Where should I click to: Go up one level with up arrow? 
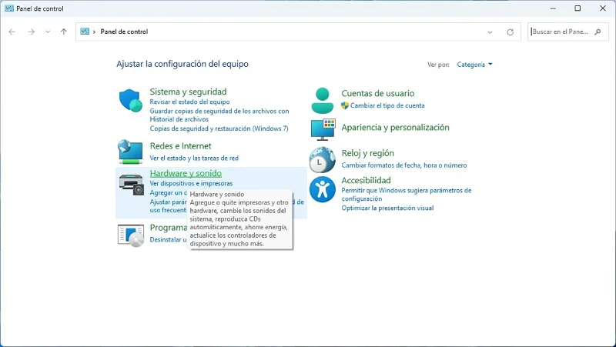point(64,32)
